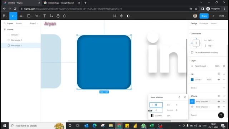The image size is (229, 129).
Task: Select the Frame tool
Action: 21,16
